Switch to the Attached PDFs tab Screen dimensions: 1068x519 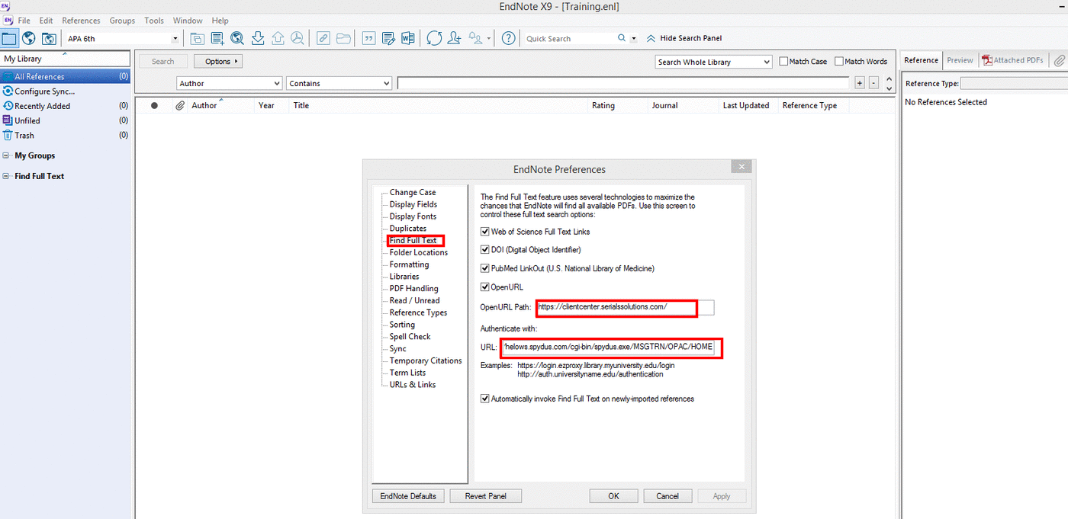pos(1012,60)
